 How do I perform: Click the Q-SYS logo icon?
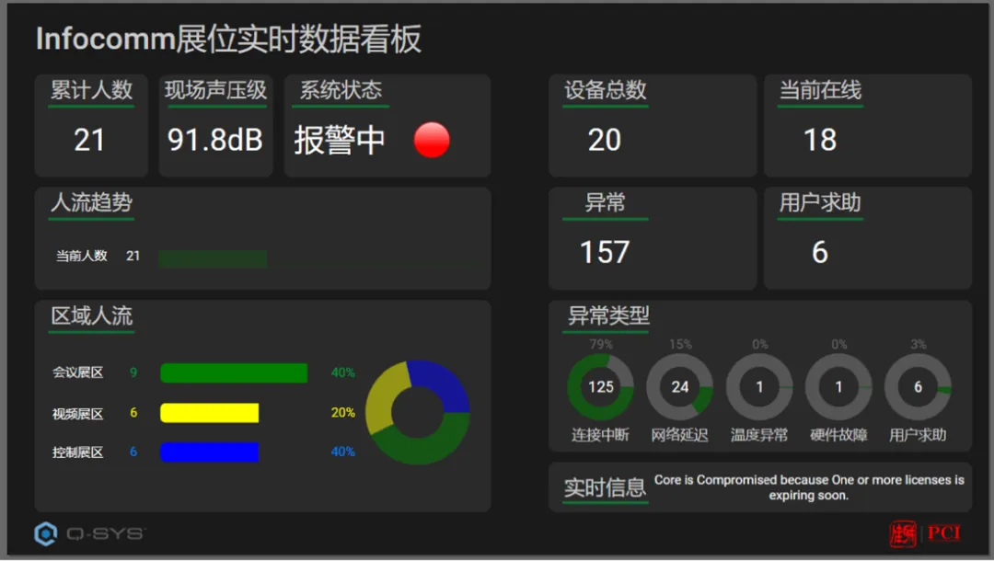pos(46,533)
